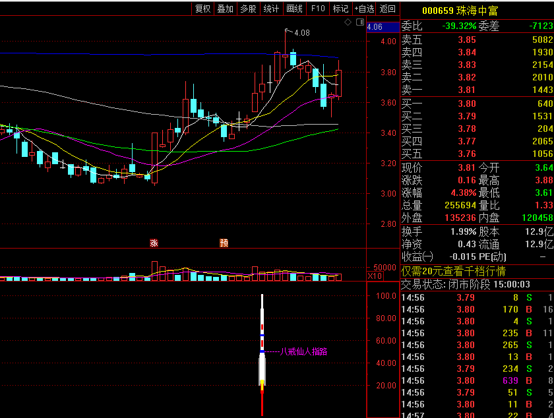Click the 八戒仙人指路 indicator label
Screen dimensions: 554x418
click(x=303, y=351)
